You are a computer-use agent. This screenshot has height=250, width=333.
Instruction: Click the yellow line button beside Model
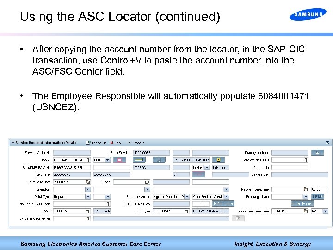pyautogui.click(x=139, y=160)
